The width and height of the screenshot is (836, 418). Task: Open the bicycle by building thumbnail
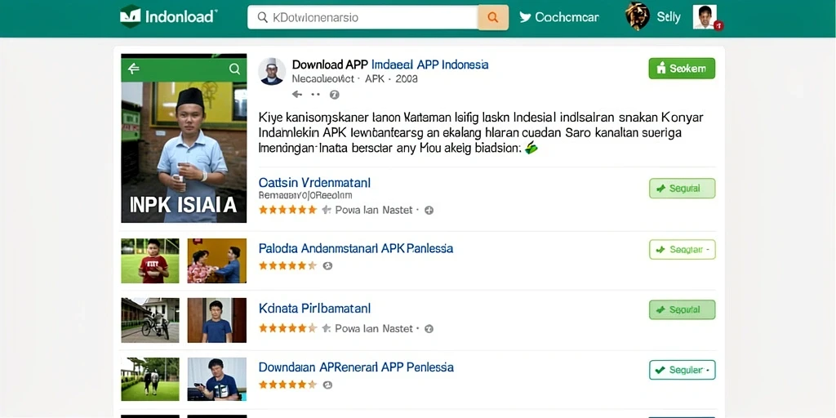click(x=150, y=320)
